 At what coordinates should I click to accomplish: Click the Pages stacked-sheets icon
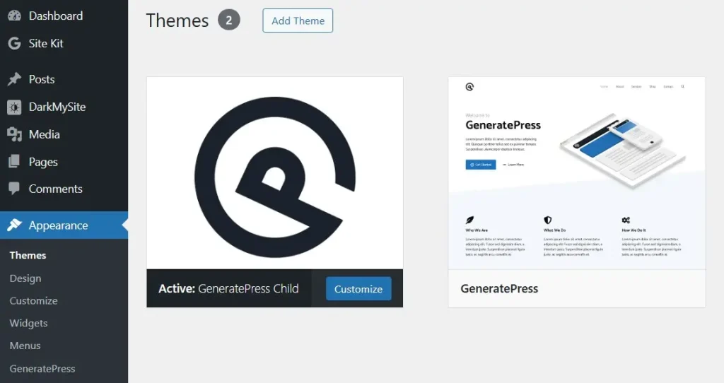click(14, 162)
